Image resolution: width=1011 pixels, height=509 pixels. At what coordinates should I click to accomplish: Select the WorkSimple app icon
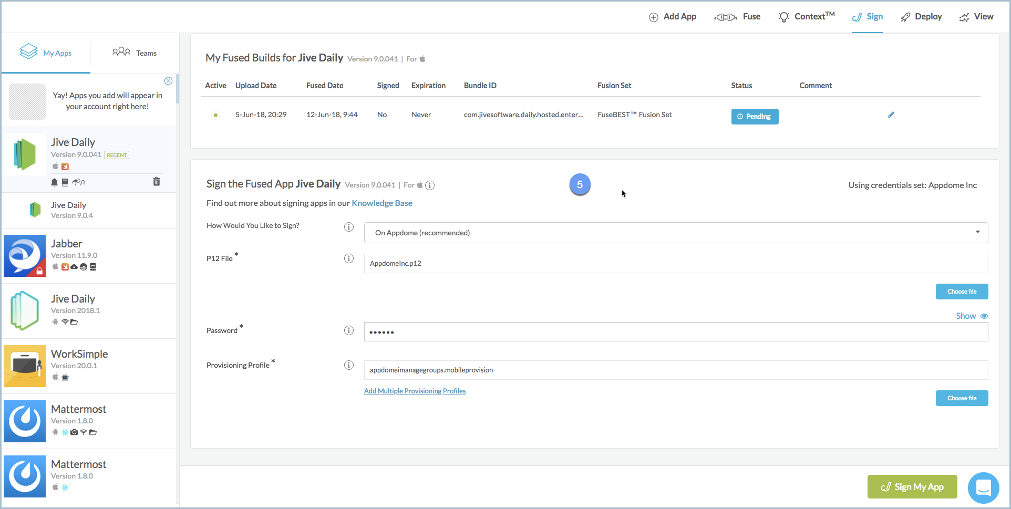pyautogui.click(x=25, y=366)
